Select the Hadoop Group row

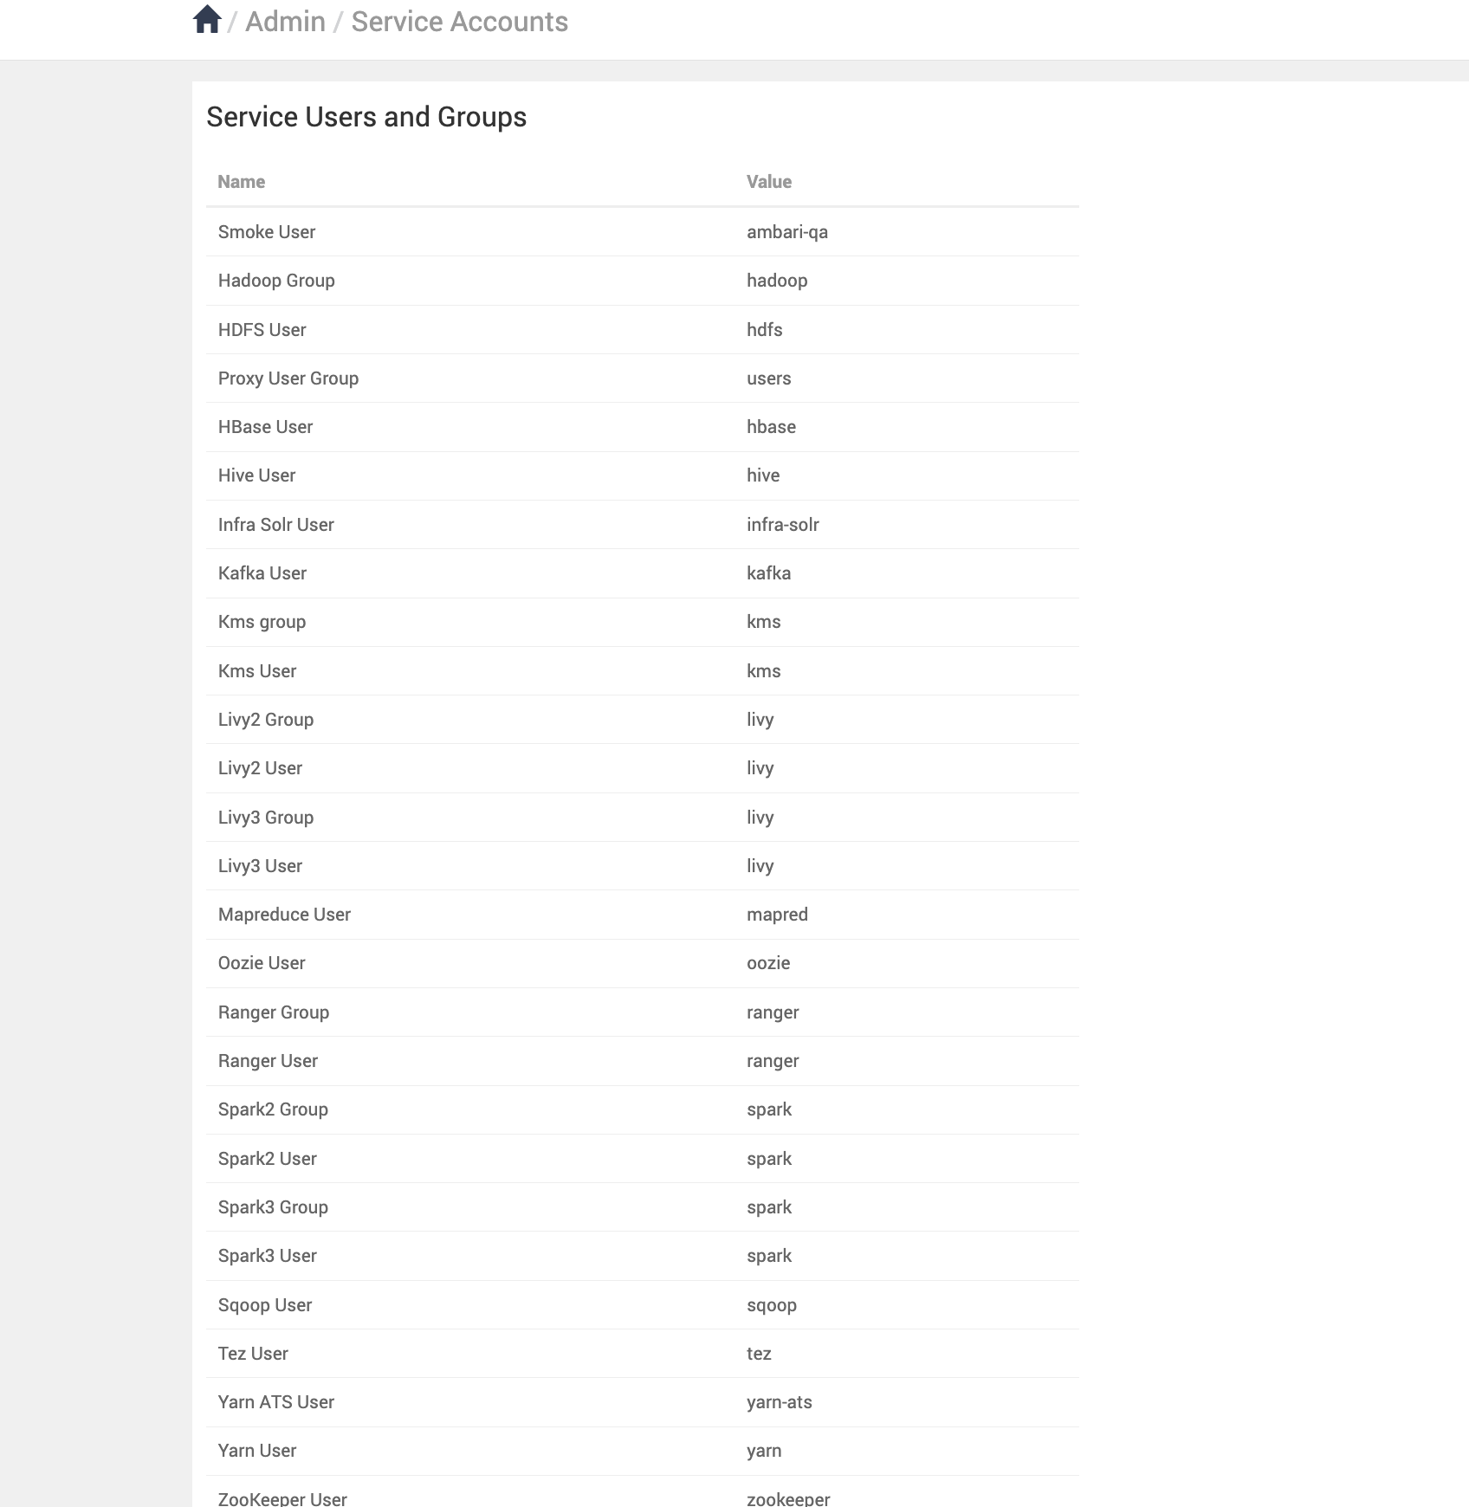pos(643,281)
